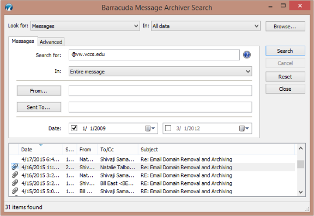Select the Messages tab
The width and height of the screenshot is (314, 216).
23,41
